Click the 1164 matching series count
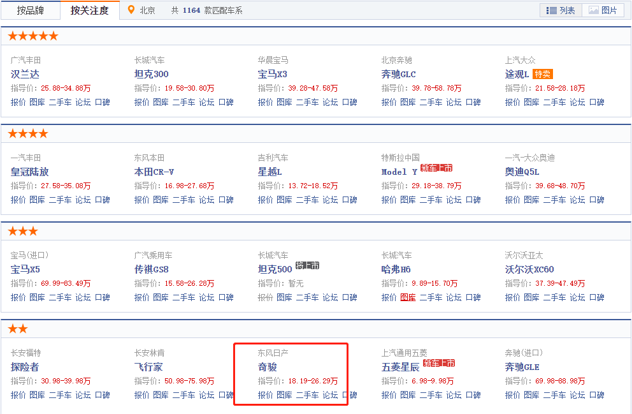The image size is (632, 414). click(192, 10)
